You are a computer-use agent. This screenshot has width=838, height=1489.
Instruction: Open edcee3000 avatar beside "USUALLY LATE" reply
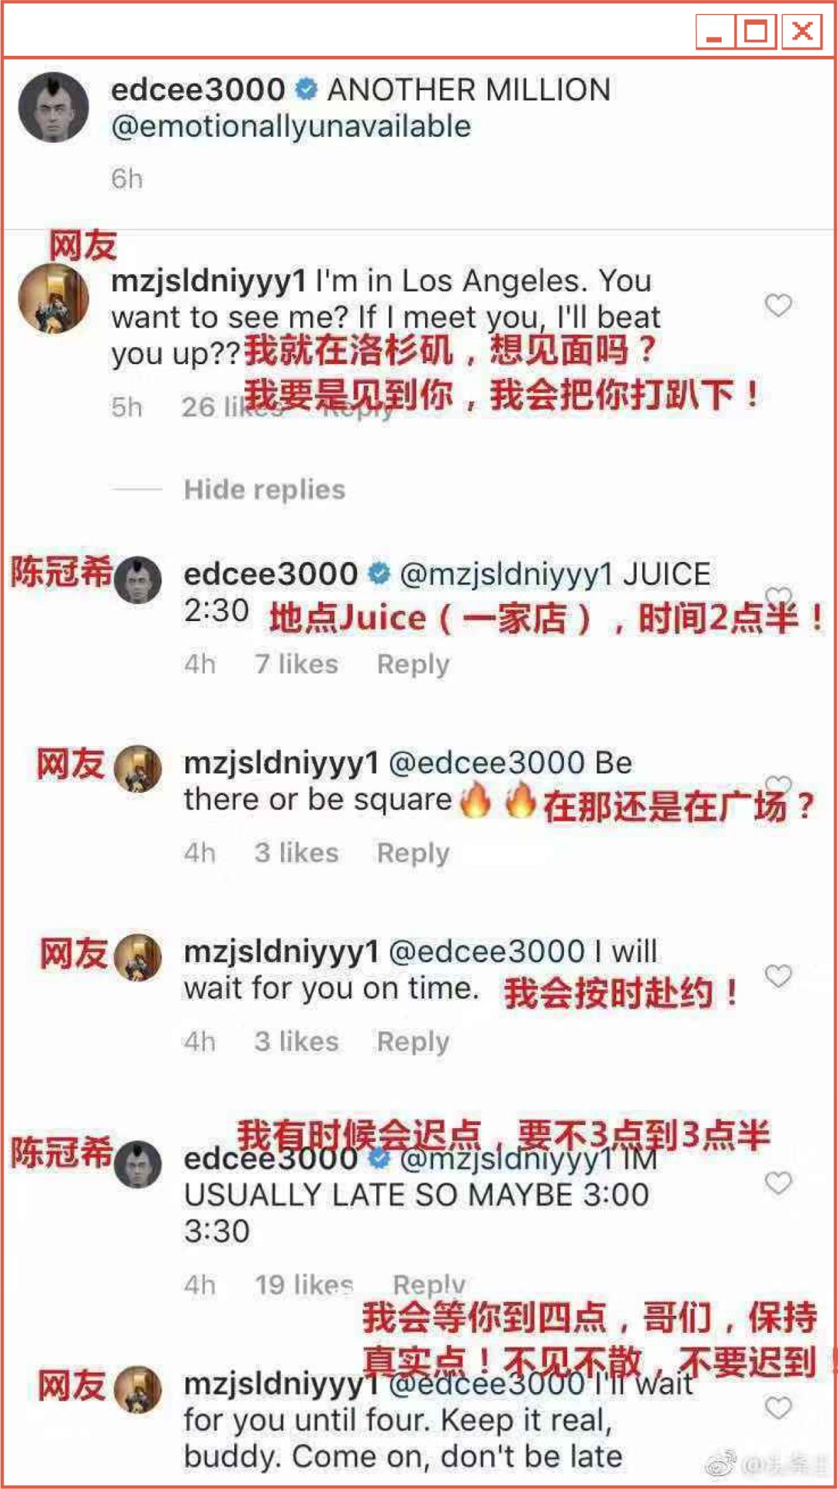tap(138, 1164)
